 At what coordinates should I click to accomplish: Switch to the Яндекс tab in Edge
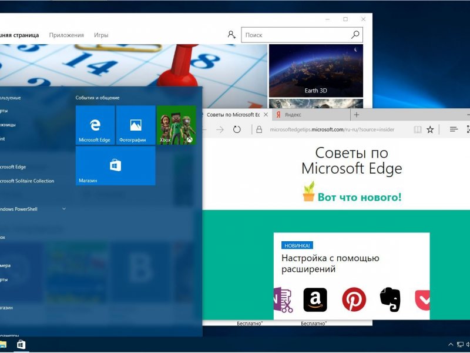311,115
